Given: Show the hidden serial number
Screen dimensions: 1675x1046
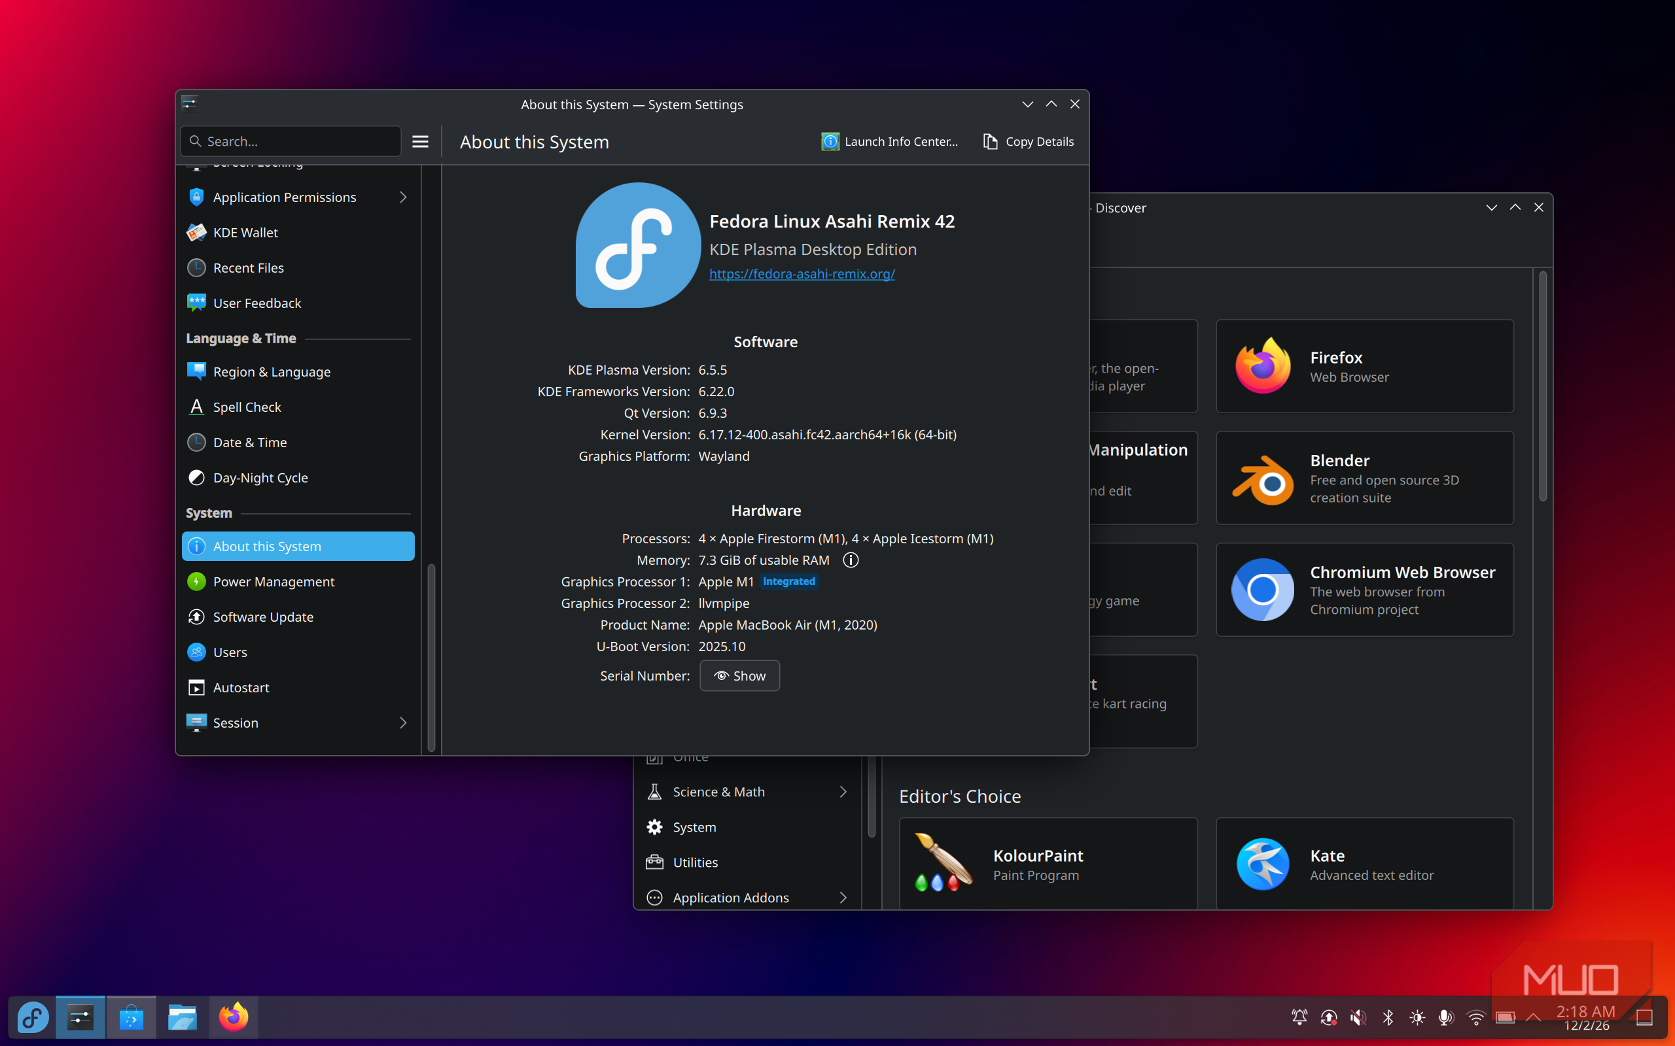Looking at the screenshot, I should coord(739,676).
